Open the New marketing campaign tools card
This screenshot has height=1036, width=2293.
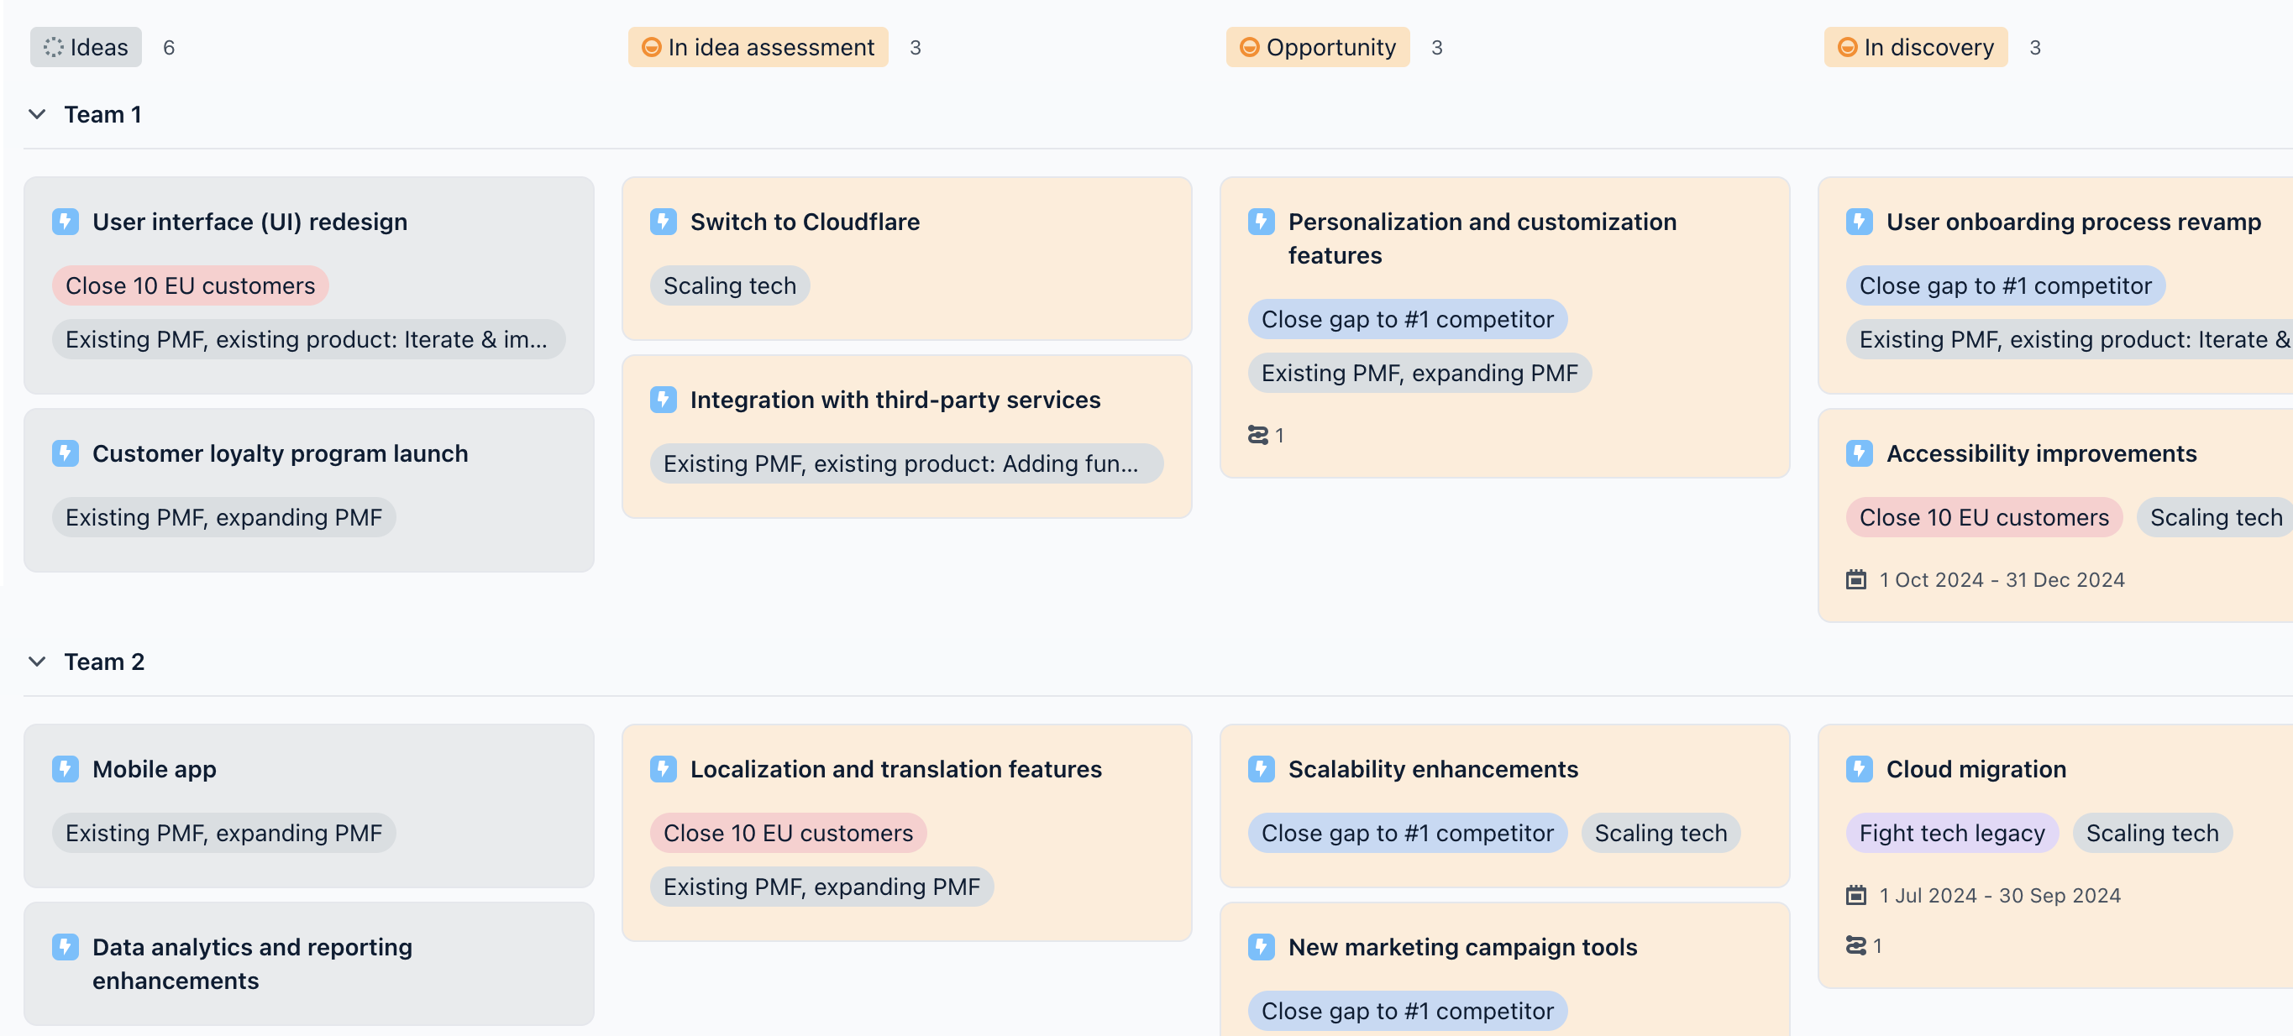(x=1461, y=947)
